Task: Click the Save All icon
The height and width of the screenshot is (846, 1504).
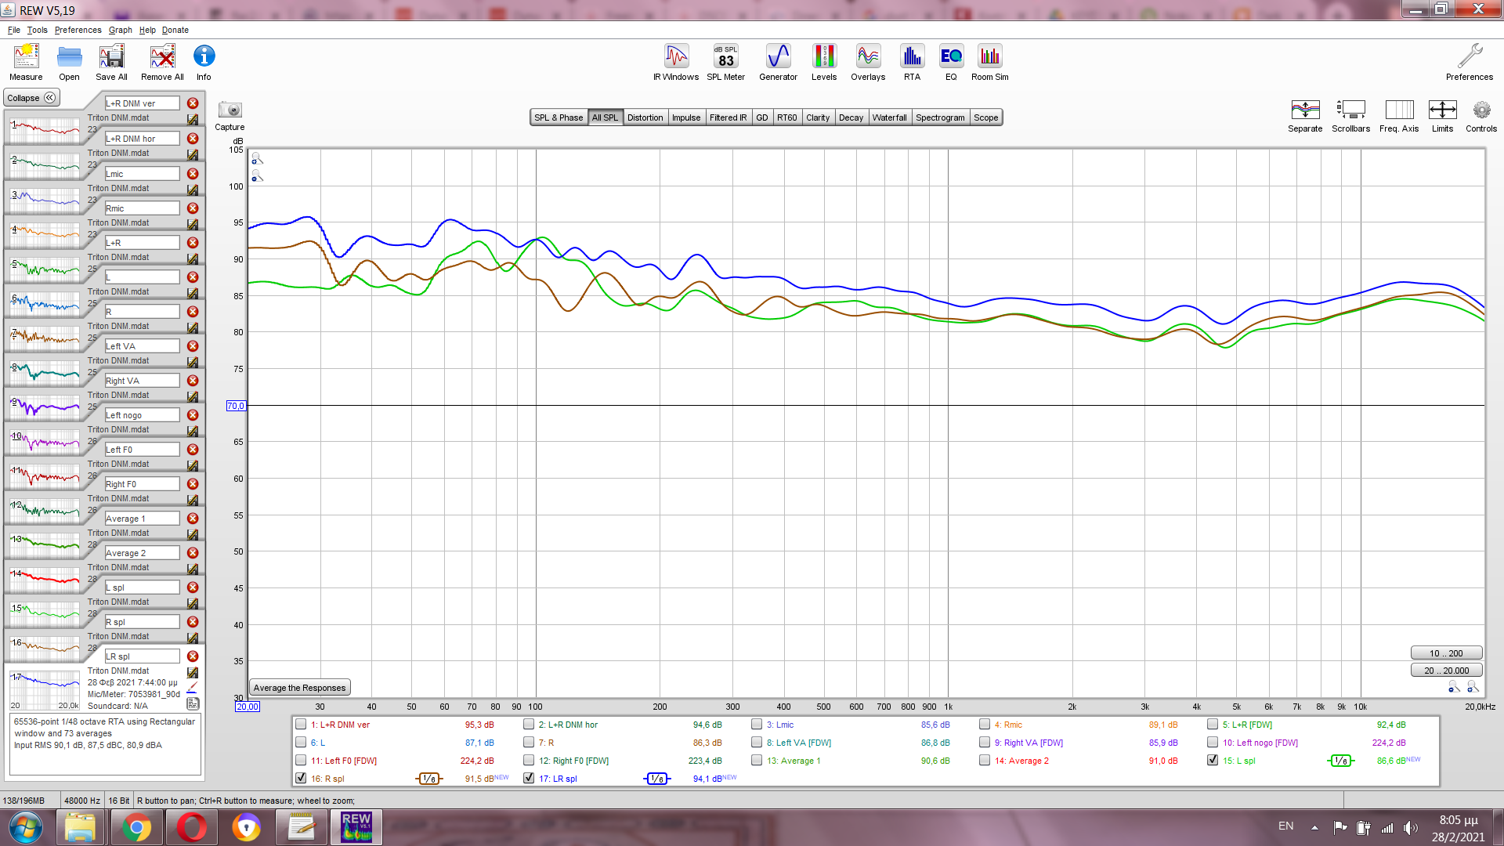Action: [111, 62]
